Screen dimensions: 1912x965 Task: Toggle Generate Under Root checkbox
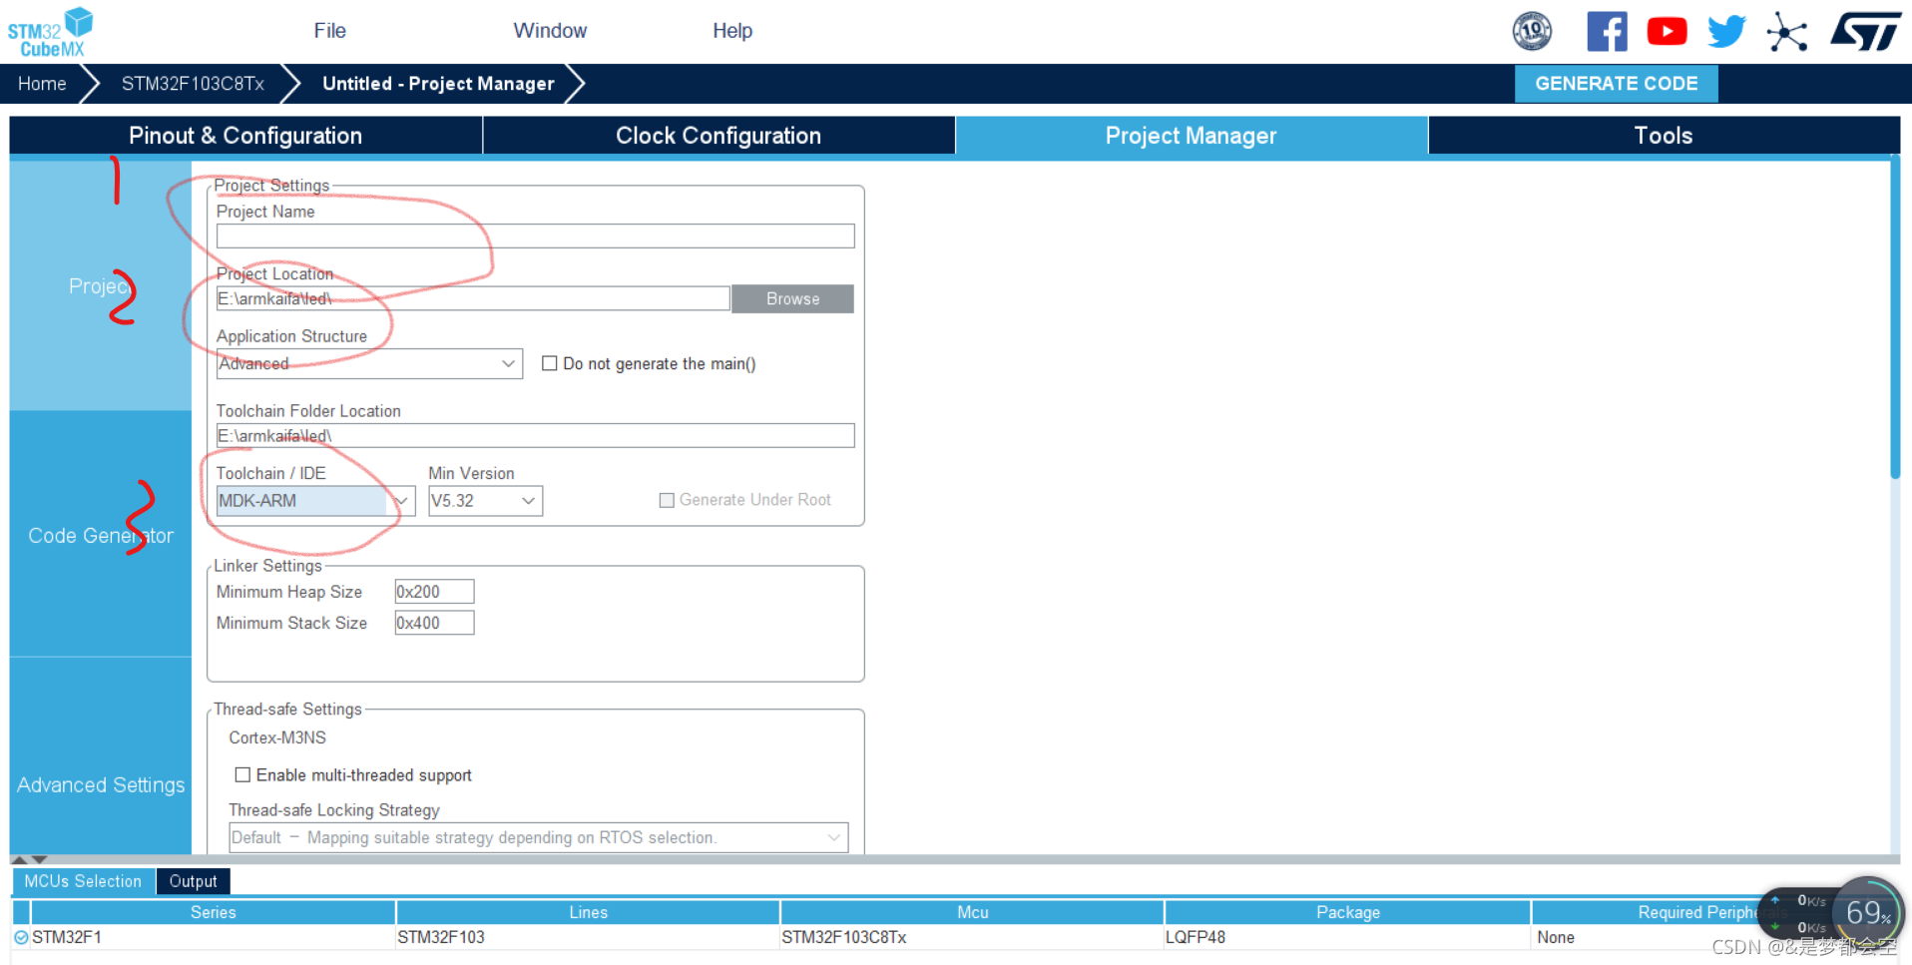667,500
